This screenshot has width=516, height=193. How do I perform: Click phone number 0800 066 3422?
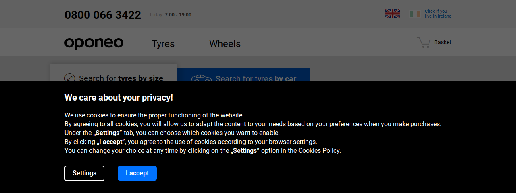(x=103, y=15)
